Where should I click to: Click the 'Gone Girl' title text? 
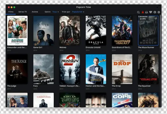pyautogui.click(x=38, y=47)
